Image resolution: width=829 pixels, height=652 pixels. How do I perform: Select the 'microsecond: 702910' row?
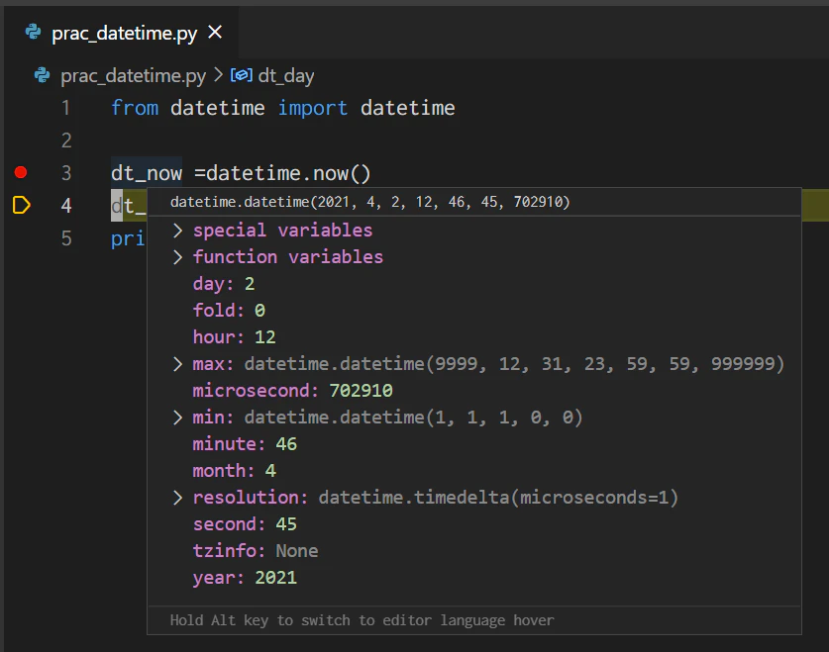pyautogui.click(x=474, y=391)
